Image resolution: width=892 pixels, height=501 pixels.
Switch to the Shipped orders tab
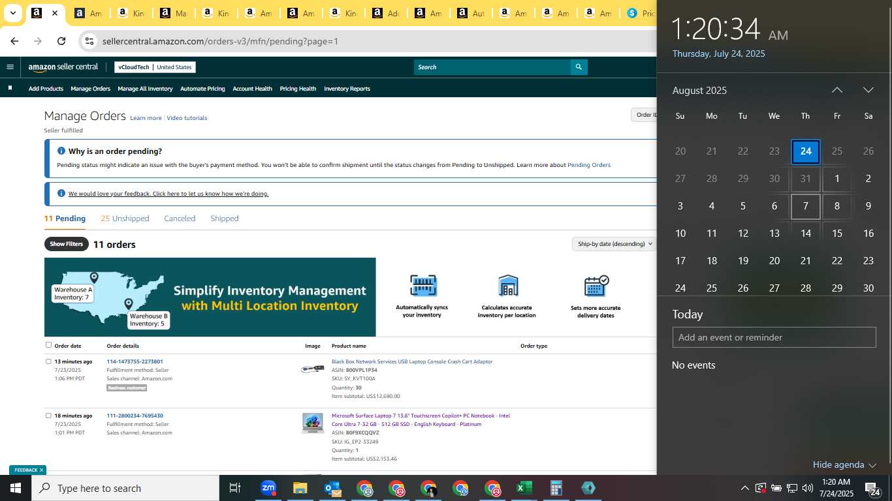[225, 219]
